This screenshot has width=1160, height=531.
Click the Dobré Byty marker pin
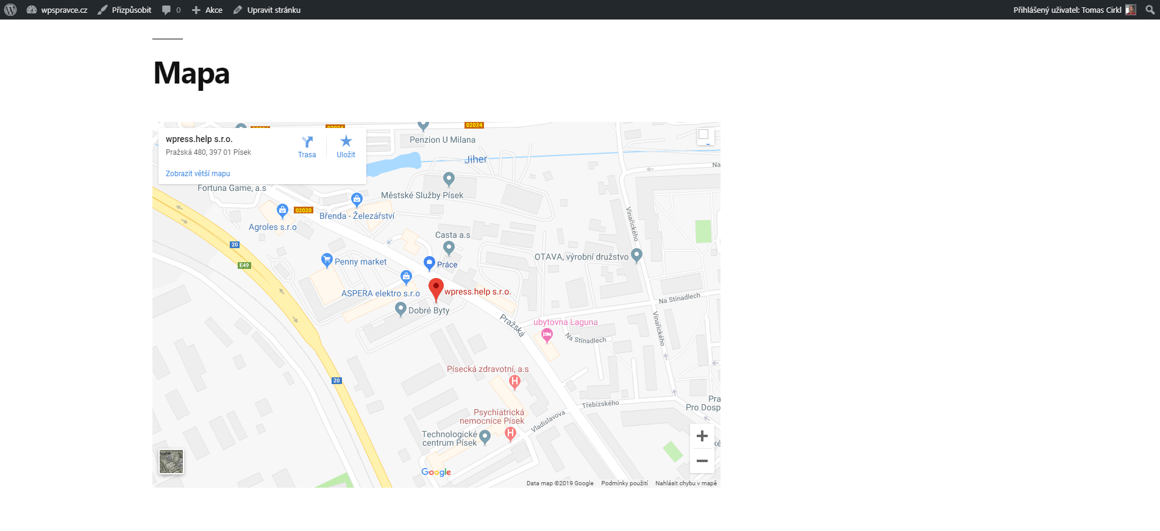point(401,309)
